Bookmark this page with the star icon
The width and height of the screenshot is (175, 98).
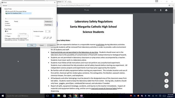pos(169,5)
